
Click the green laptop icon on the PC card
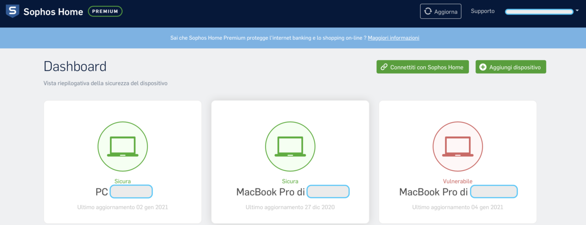123,147
